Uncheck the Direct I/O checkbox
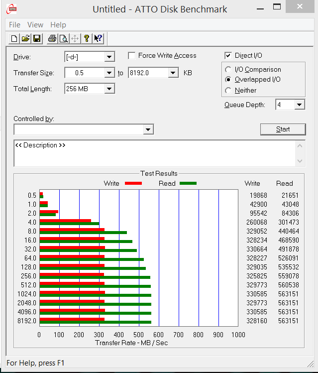Screen dimensions: 318x373 [x=228, y=56]
